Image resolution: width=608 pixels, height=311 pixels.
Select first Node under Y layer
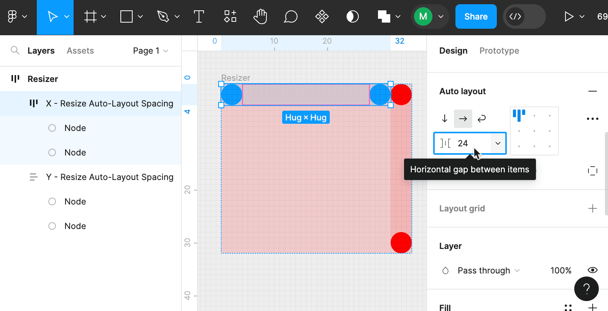click(x=90, y=201)
